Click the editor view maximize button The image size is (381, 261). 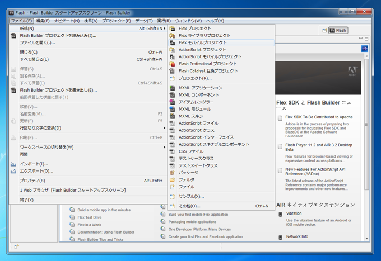[366, 39]
